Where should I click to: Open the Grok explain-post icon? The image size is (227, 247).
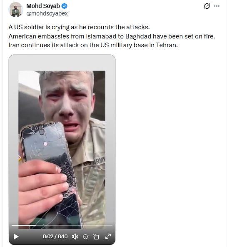tap(207, 6)
